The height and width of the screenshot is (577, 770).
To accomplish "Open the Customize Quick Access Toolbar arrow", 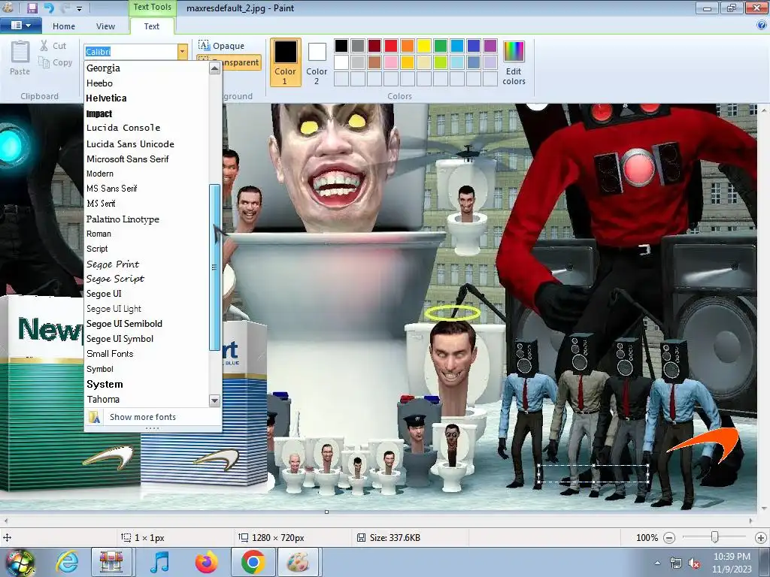I will pyautogui.click(x=79, y=8).
